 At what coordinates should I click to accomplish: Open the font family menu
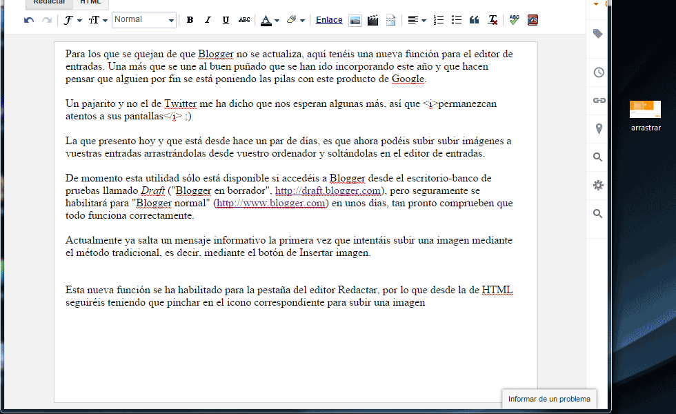click(x=72, y=20)
